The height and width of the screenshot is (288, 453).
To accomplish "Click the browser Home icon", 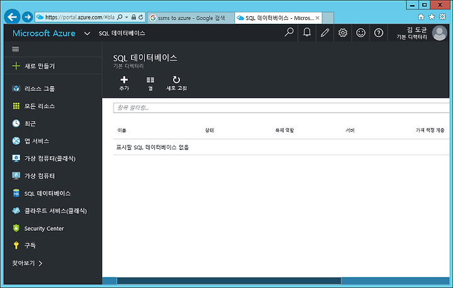I will pyautogui.click(x=421, y=17).
